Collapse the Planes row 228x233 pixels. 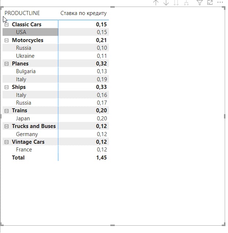7,64
